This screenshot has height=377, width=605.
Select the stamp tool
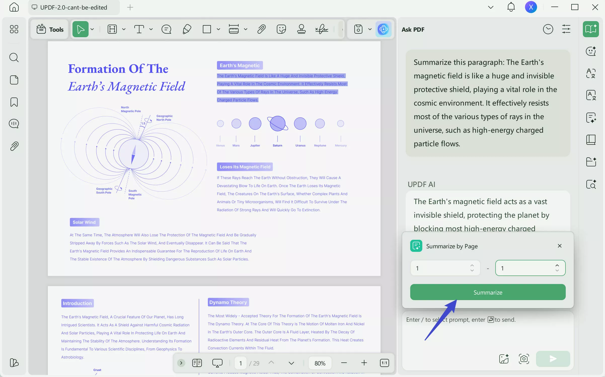(x=301, y=29)
